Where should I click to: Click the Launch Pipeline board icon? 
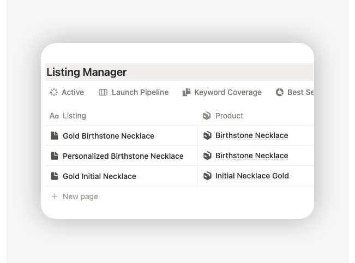[x=103, y=92]
